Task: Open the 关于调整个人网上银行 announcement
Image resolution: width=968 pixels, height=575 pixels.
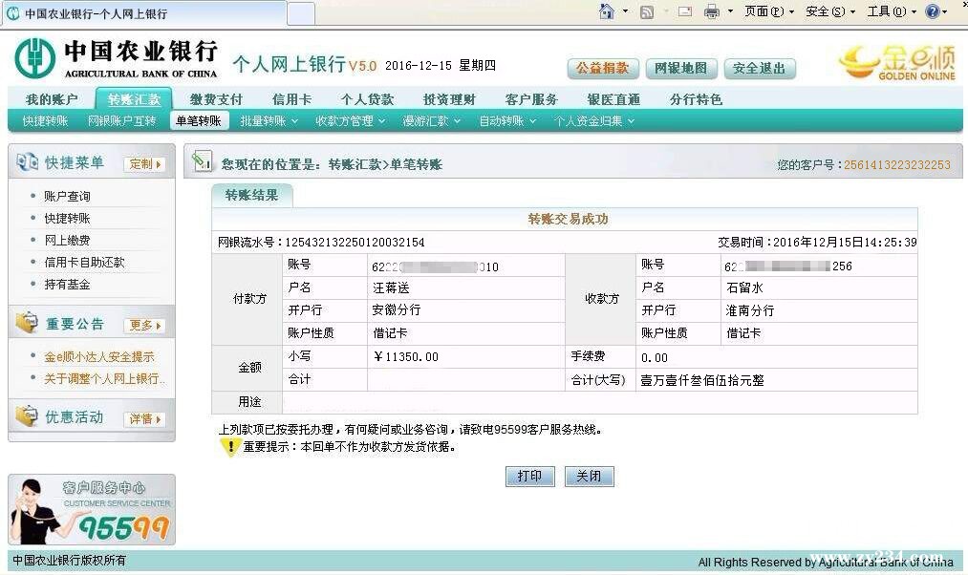Action: point(103,379)
